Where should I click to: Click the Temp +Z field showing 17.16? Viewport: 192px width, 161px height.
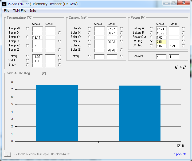[37, 46]
